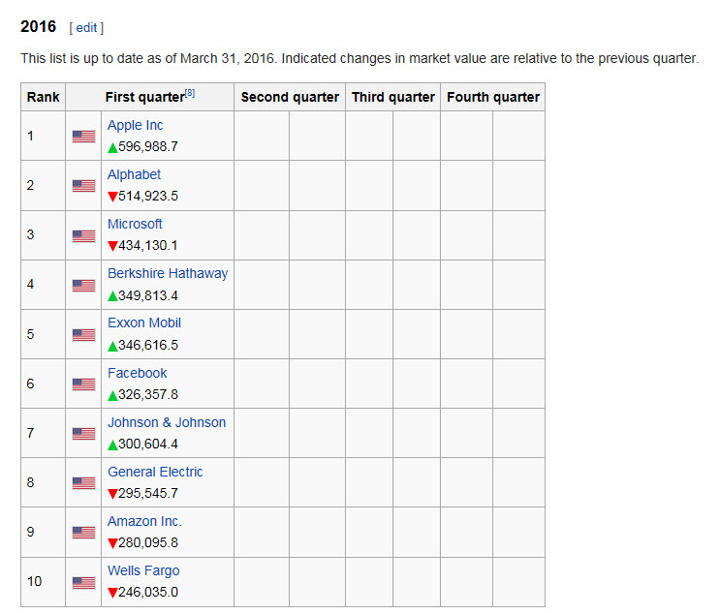Click the Second quarter column header
The height and width of the screenshot is (614, 720).
tap(290, 97)
